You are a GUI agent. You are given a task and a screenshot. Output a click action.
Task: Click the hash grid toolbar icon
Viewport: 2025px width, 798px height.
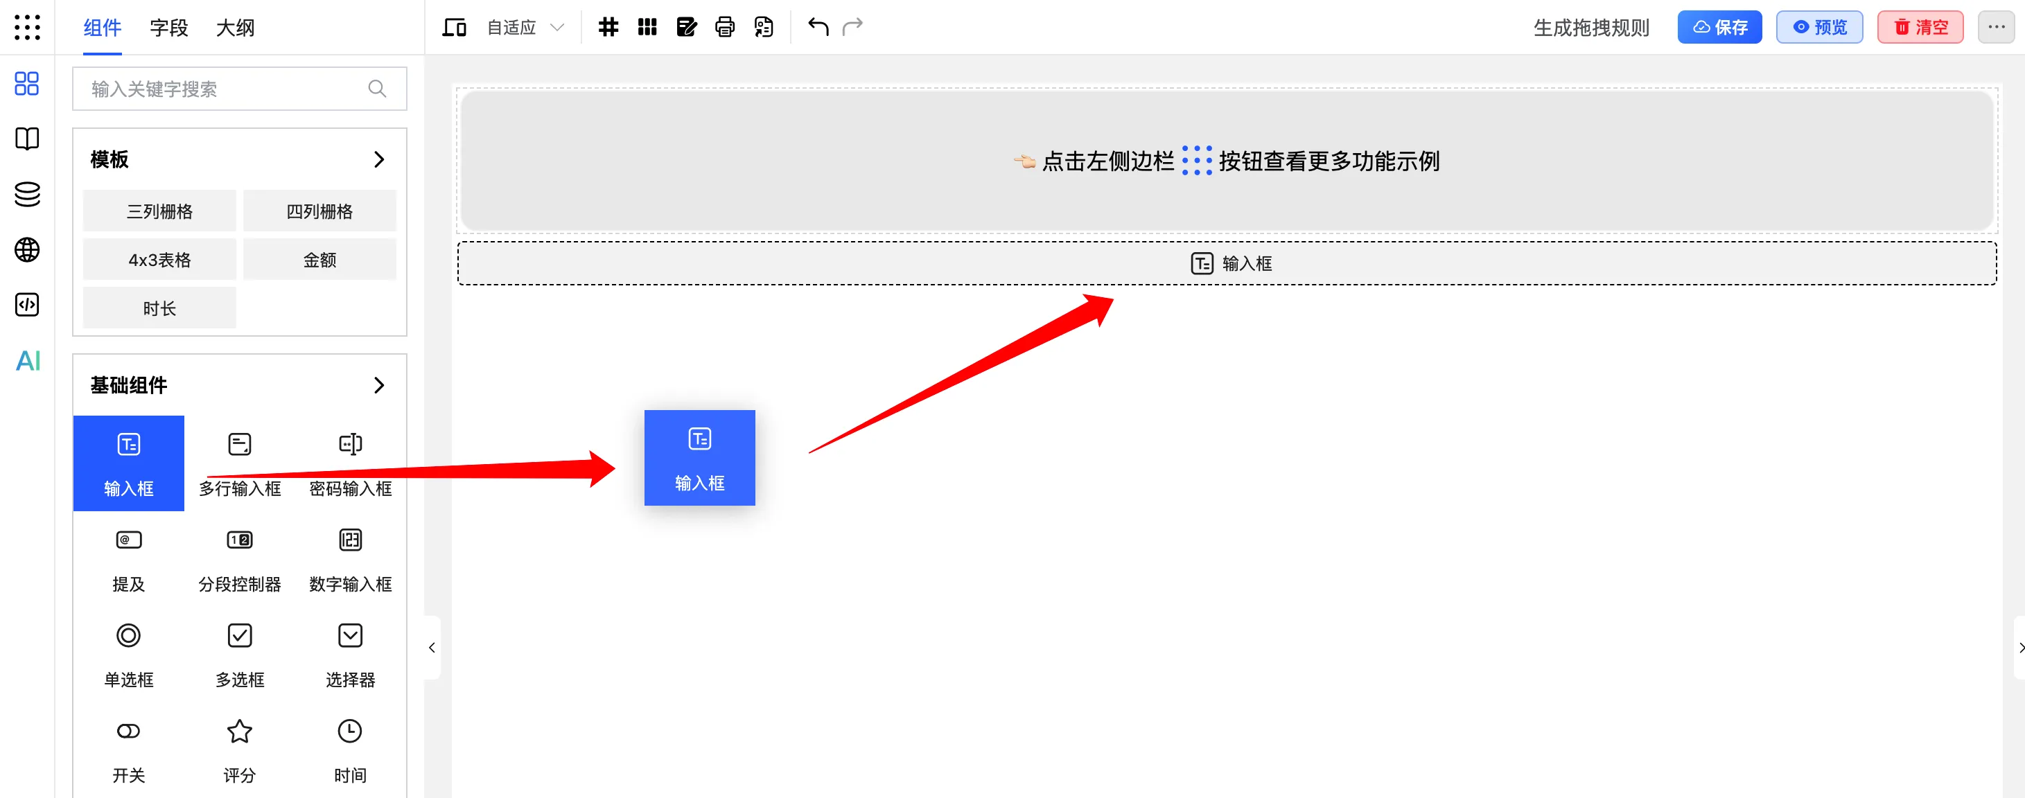click(x=608, y=28)
